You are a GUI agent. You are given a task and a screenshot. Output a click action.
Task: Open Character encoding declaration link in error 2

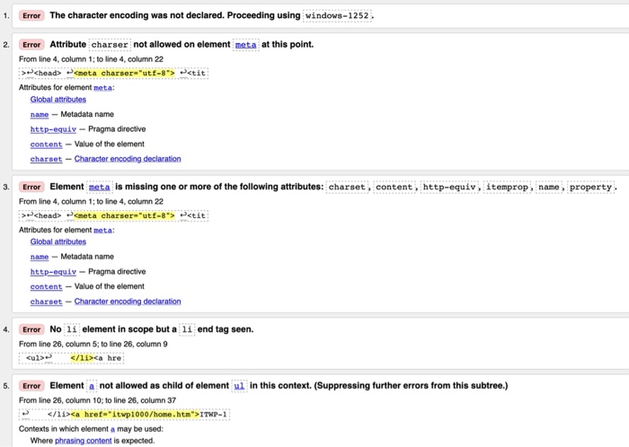[128, 159]
